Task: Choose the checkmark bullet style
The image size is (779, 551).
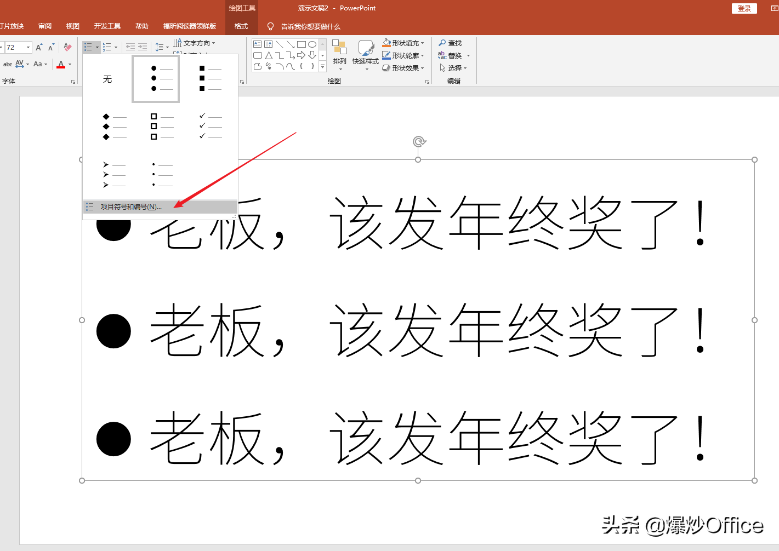Action: tap(211, 127)
